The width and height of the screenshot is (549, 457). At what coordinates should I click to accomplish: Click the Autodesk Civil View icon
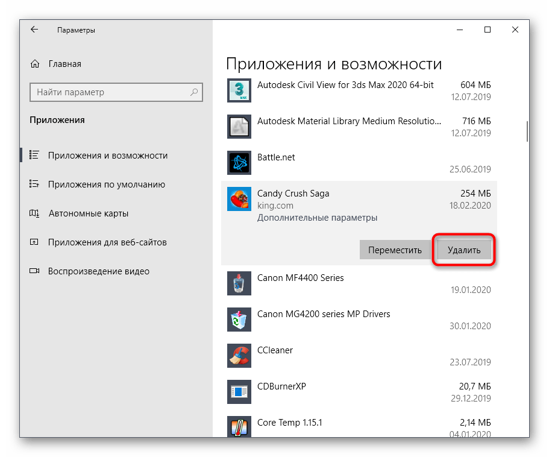click(x=238, y=90)
